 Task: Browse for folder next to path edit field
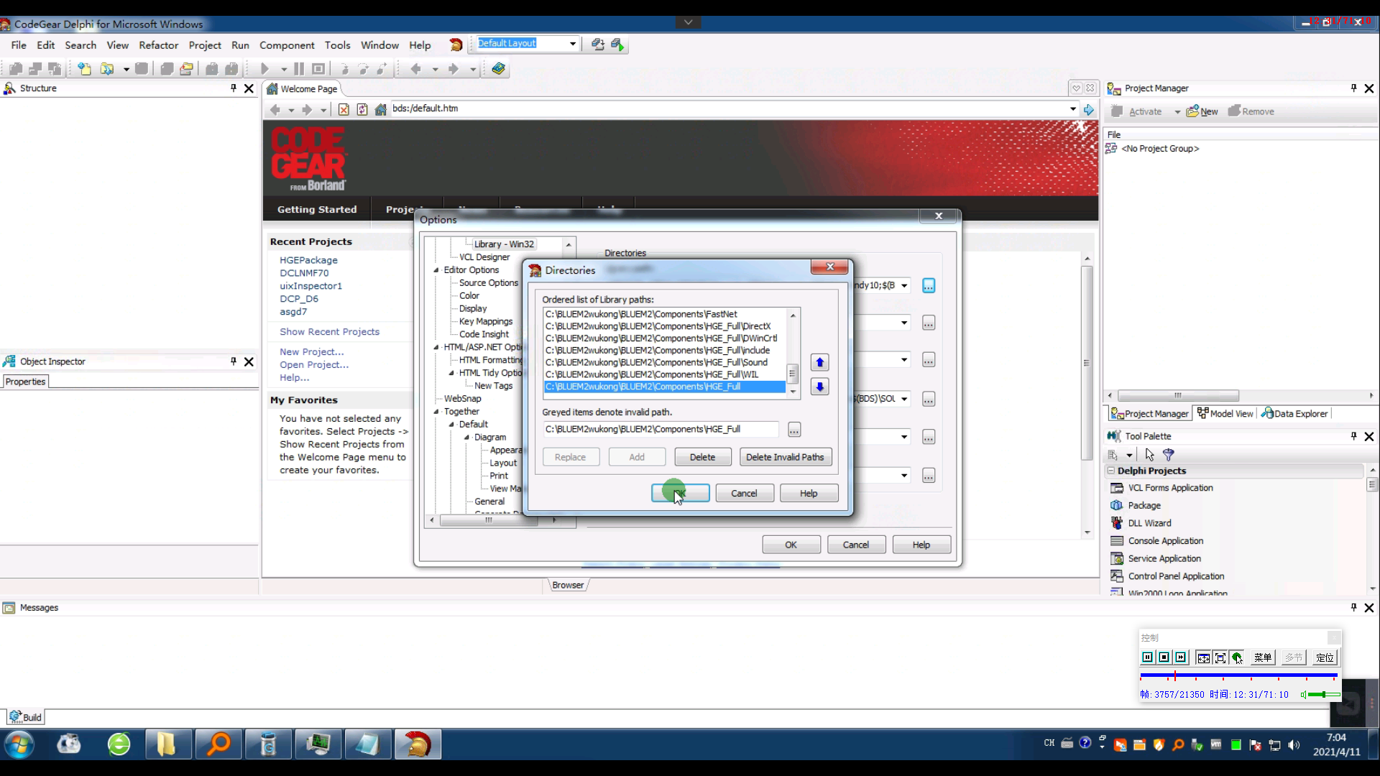(794, 430)
